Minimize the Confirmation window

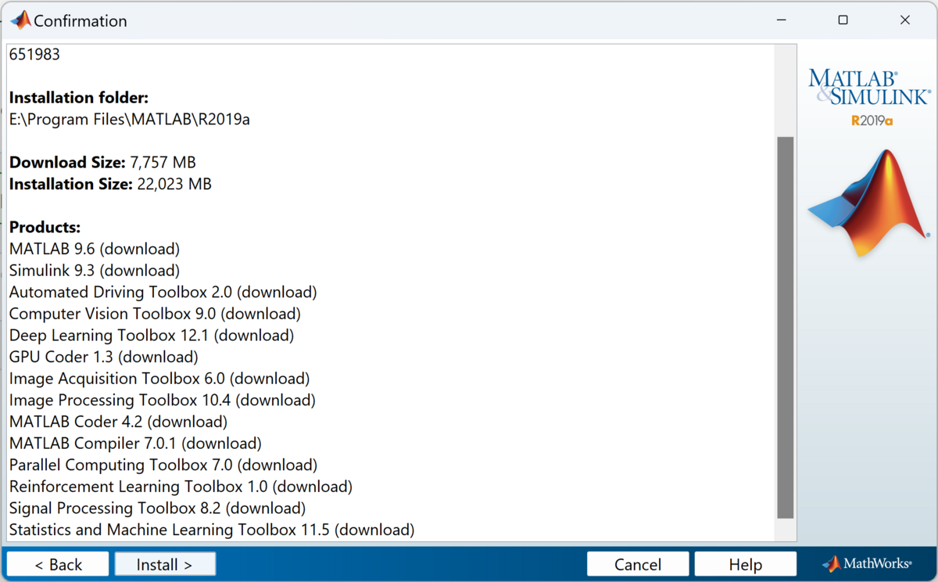780,20
